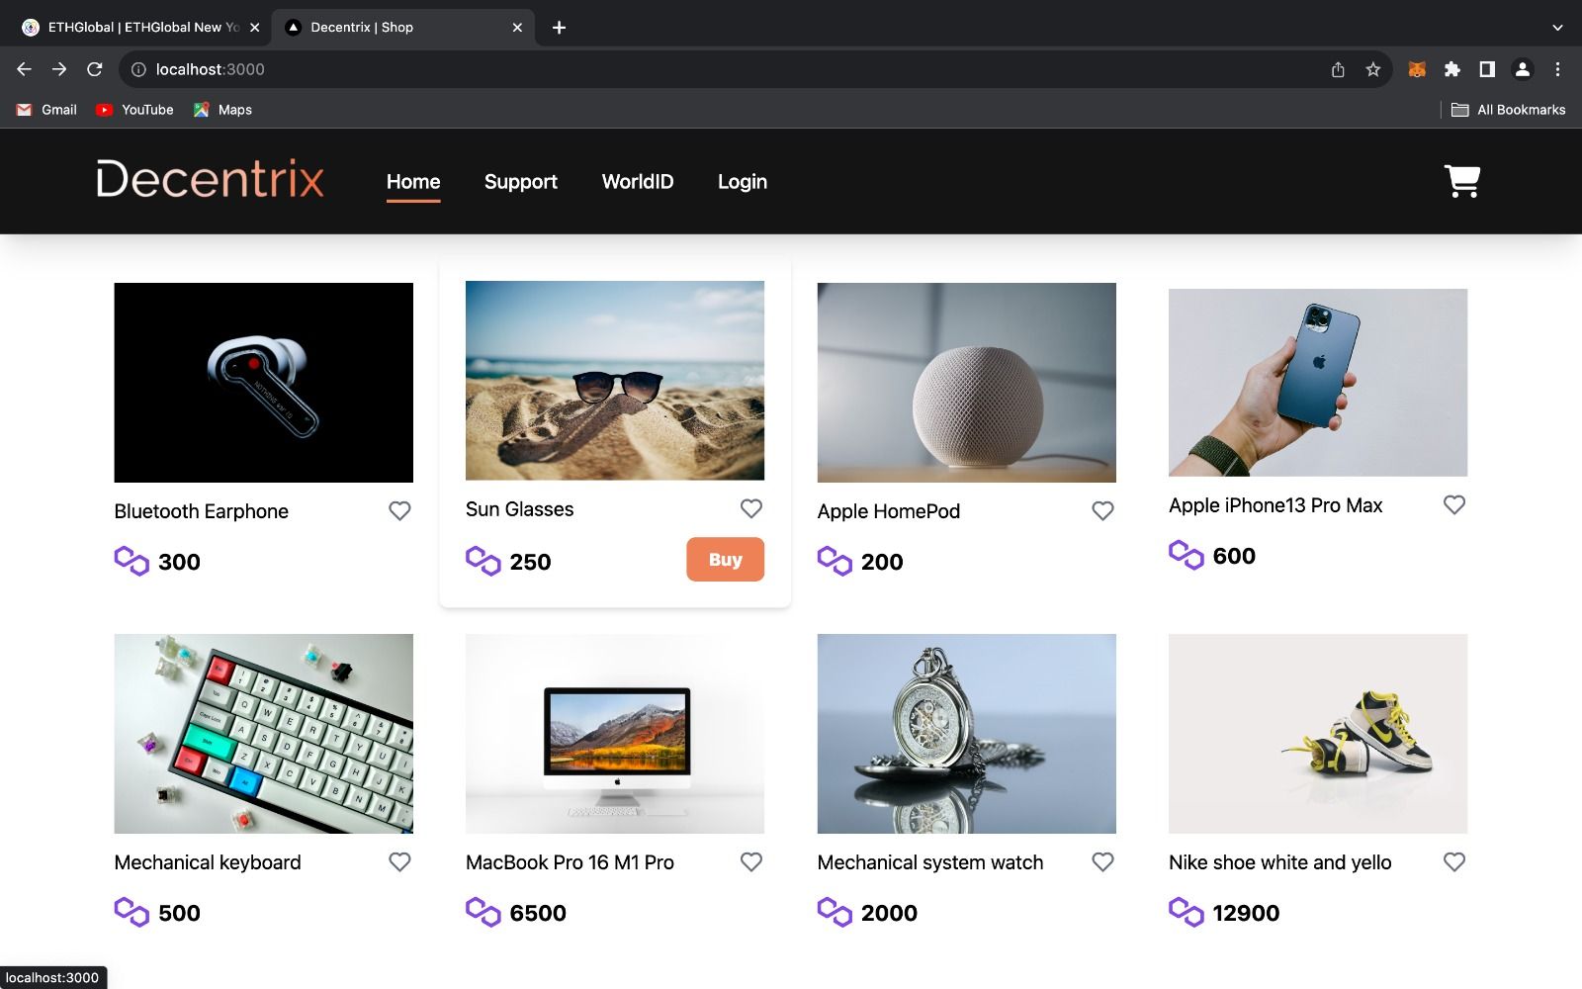Click the Polygon token icon beside 200
Viewport: 1582px width, 989px height.
point(835,561)
